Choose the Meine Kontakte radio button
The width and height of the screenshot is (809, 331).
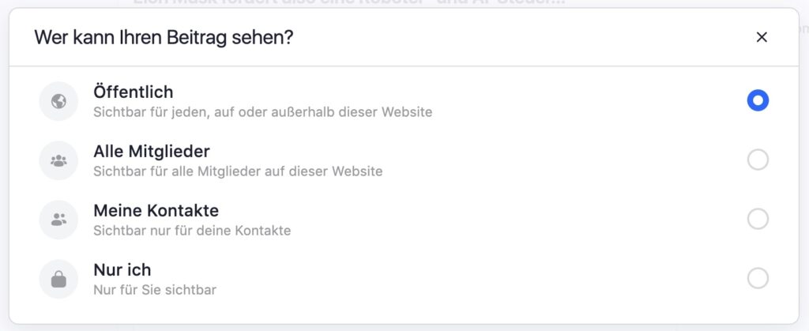point(758,219)
